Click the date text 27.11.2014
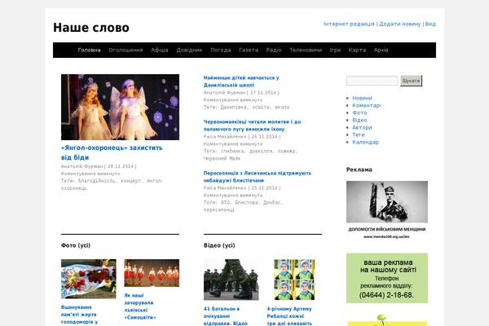 (x=263, y=93)
